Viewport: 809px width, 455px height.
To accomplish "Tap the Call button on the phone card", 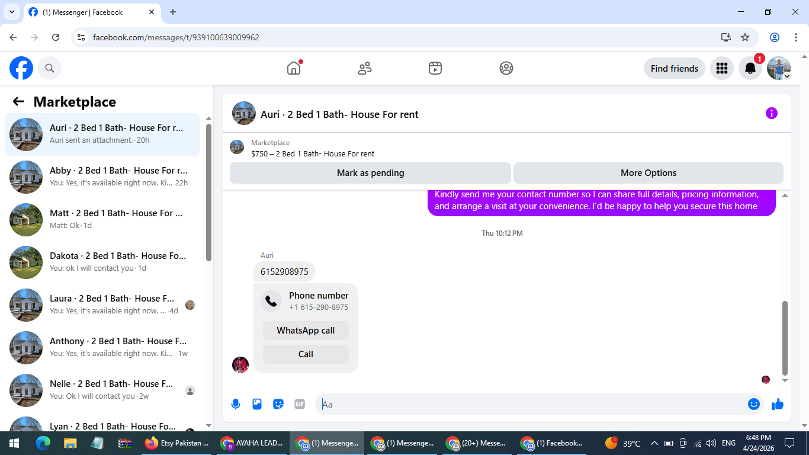I will pyautogui.click(x=306, y=354).
